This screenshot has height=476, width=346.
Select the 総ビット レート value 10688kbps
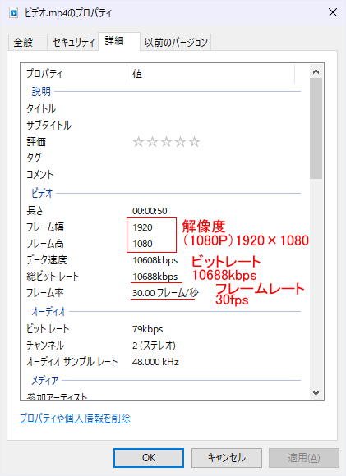155,277
